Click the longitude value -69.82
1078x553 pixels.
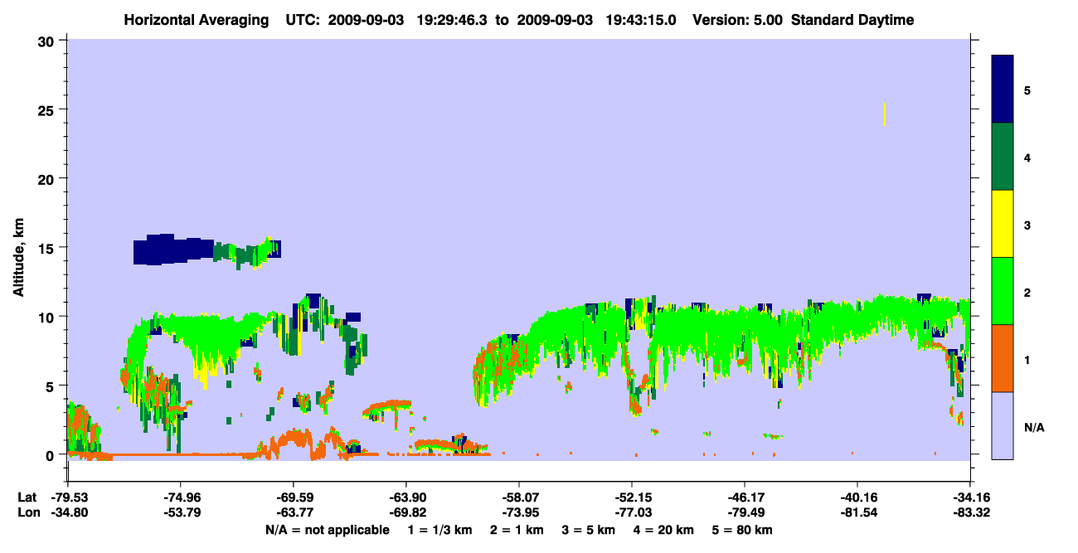(405, 513)
